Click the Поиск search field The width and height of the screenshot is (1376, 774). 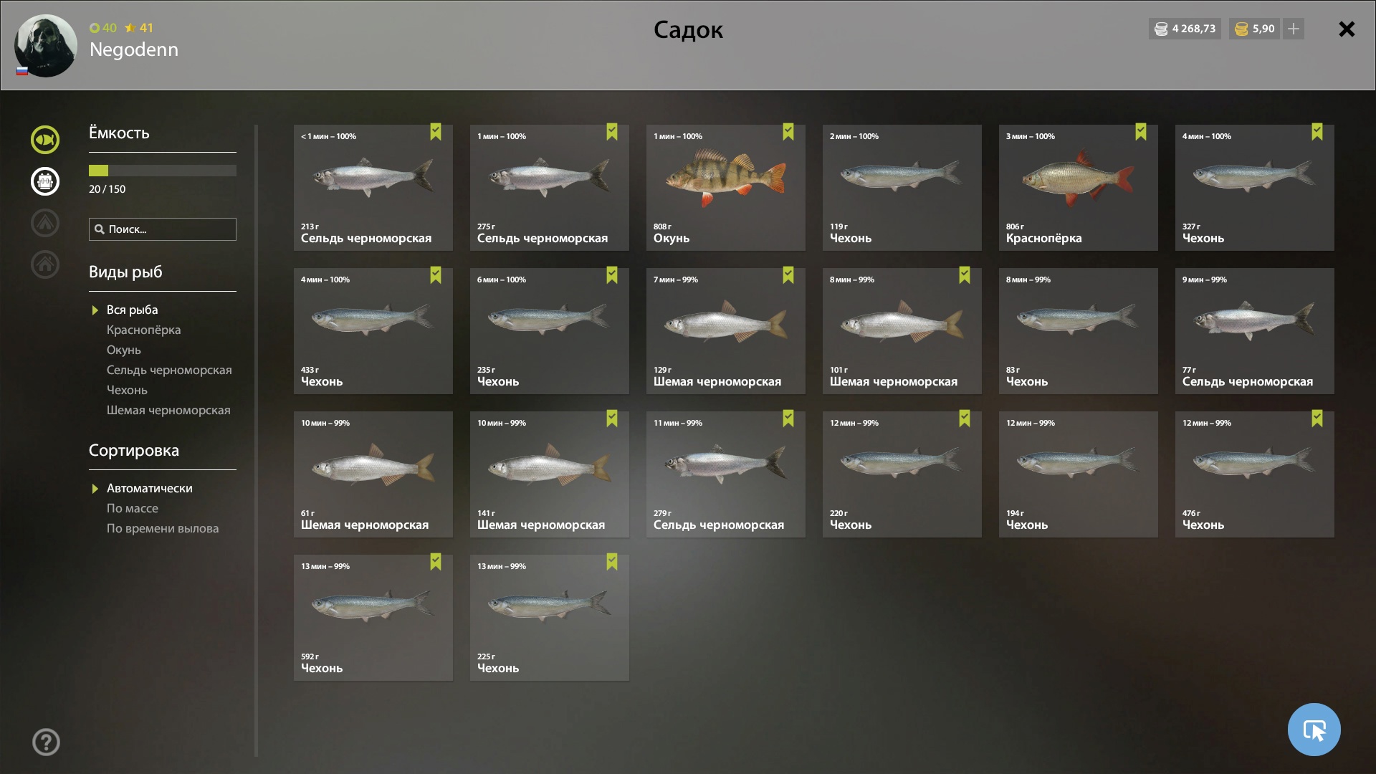point(163,229)
